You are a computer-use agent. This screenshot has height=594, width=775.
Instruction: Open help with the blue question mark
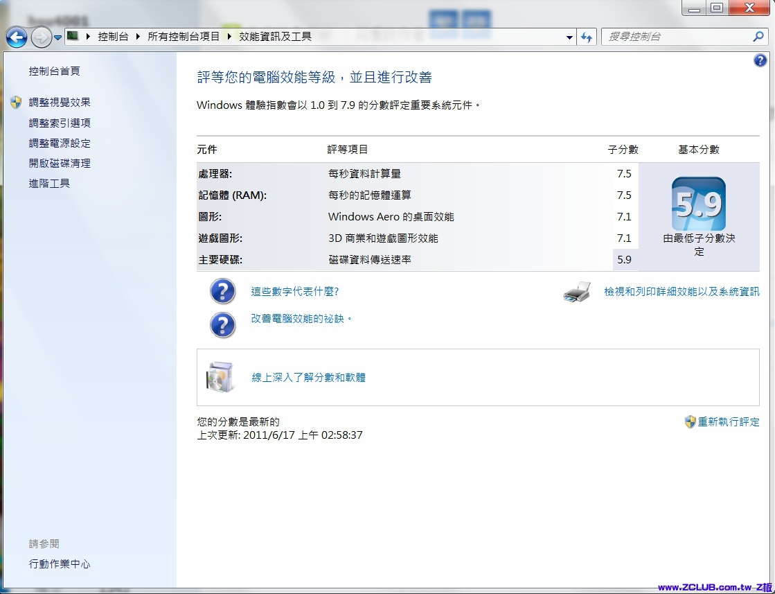pos(760,60)
